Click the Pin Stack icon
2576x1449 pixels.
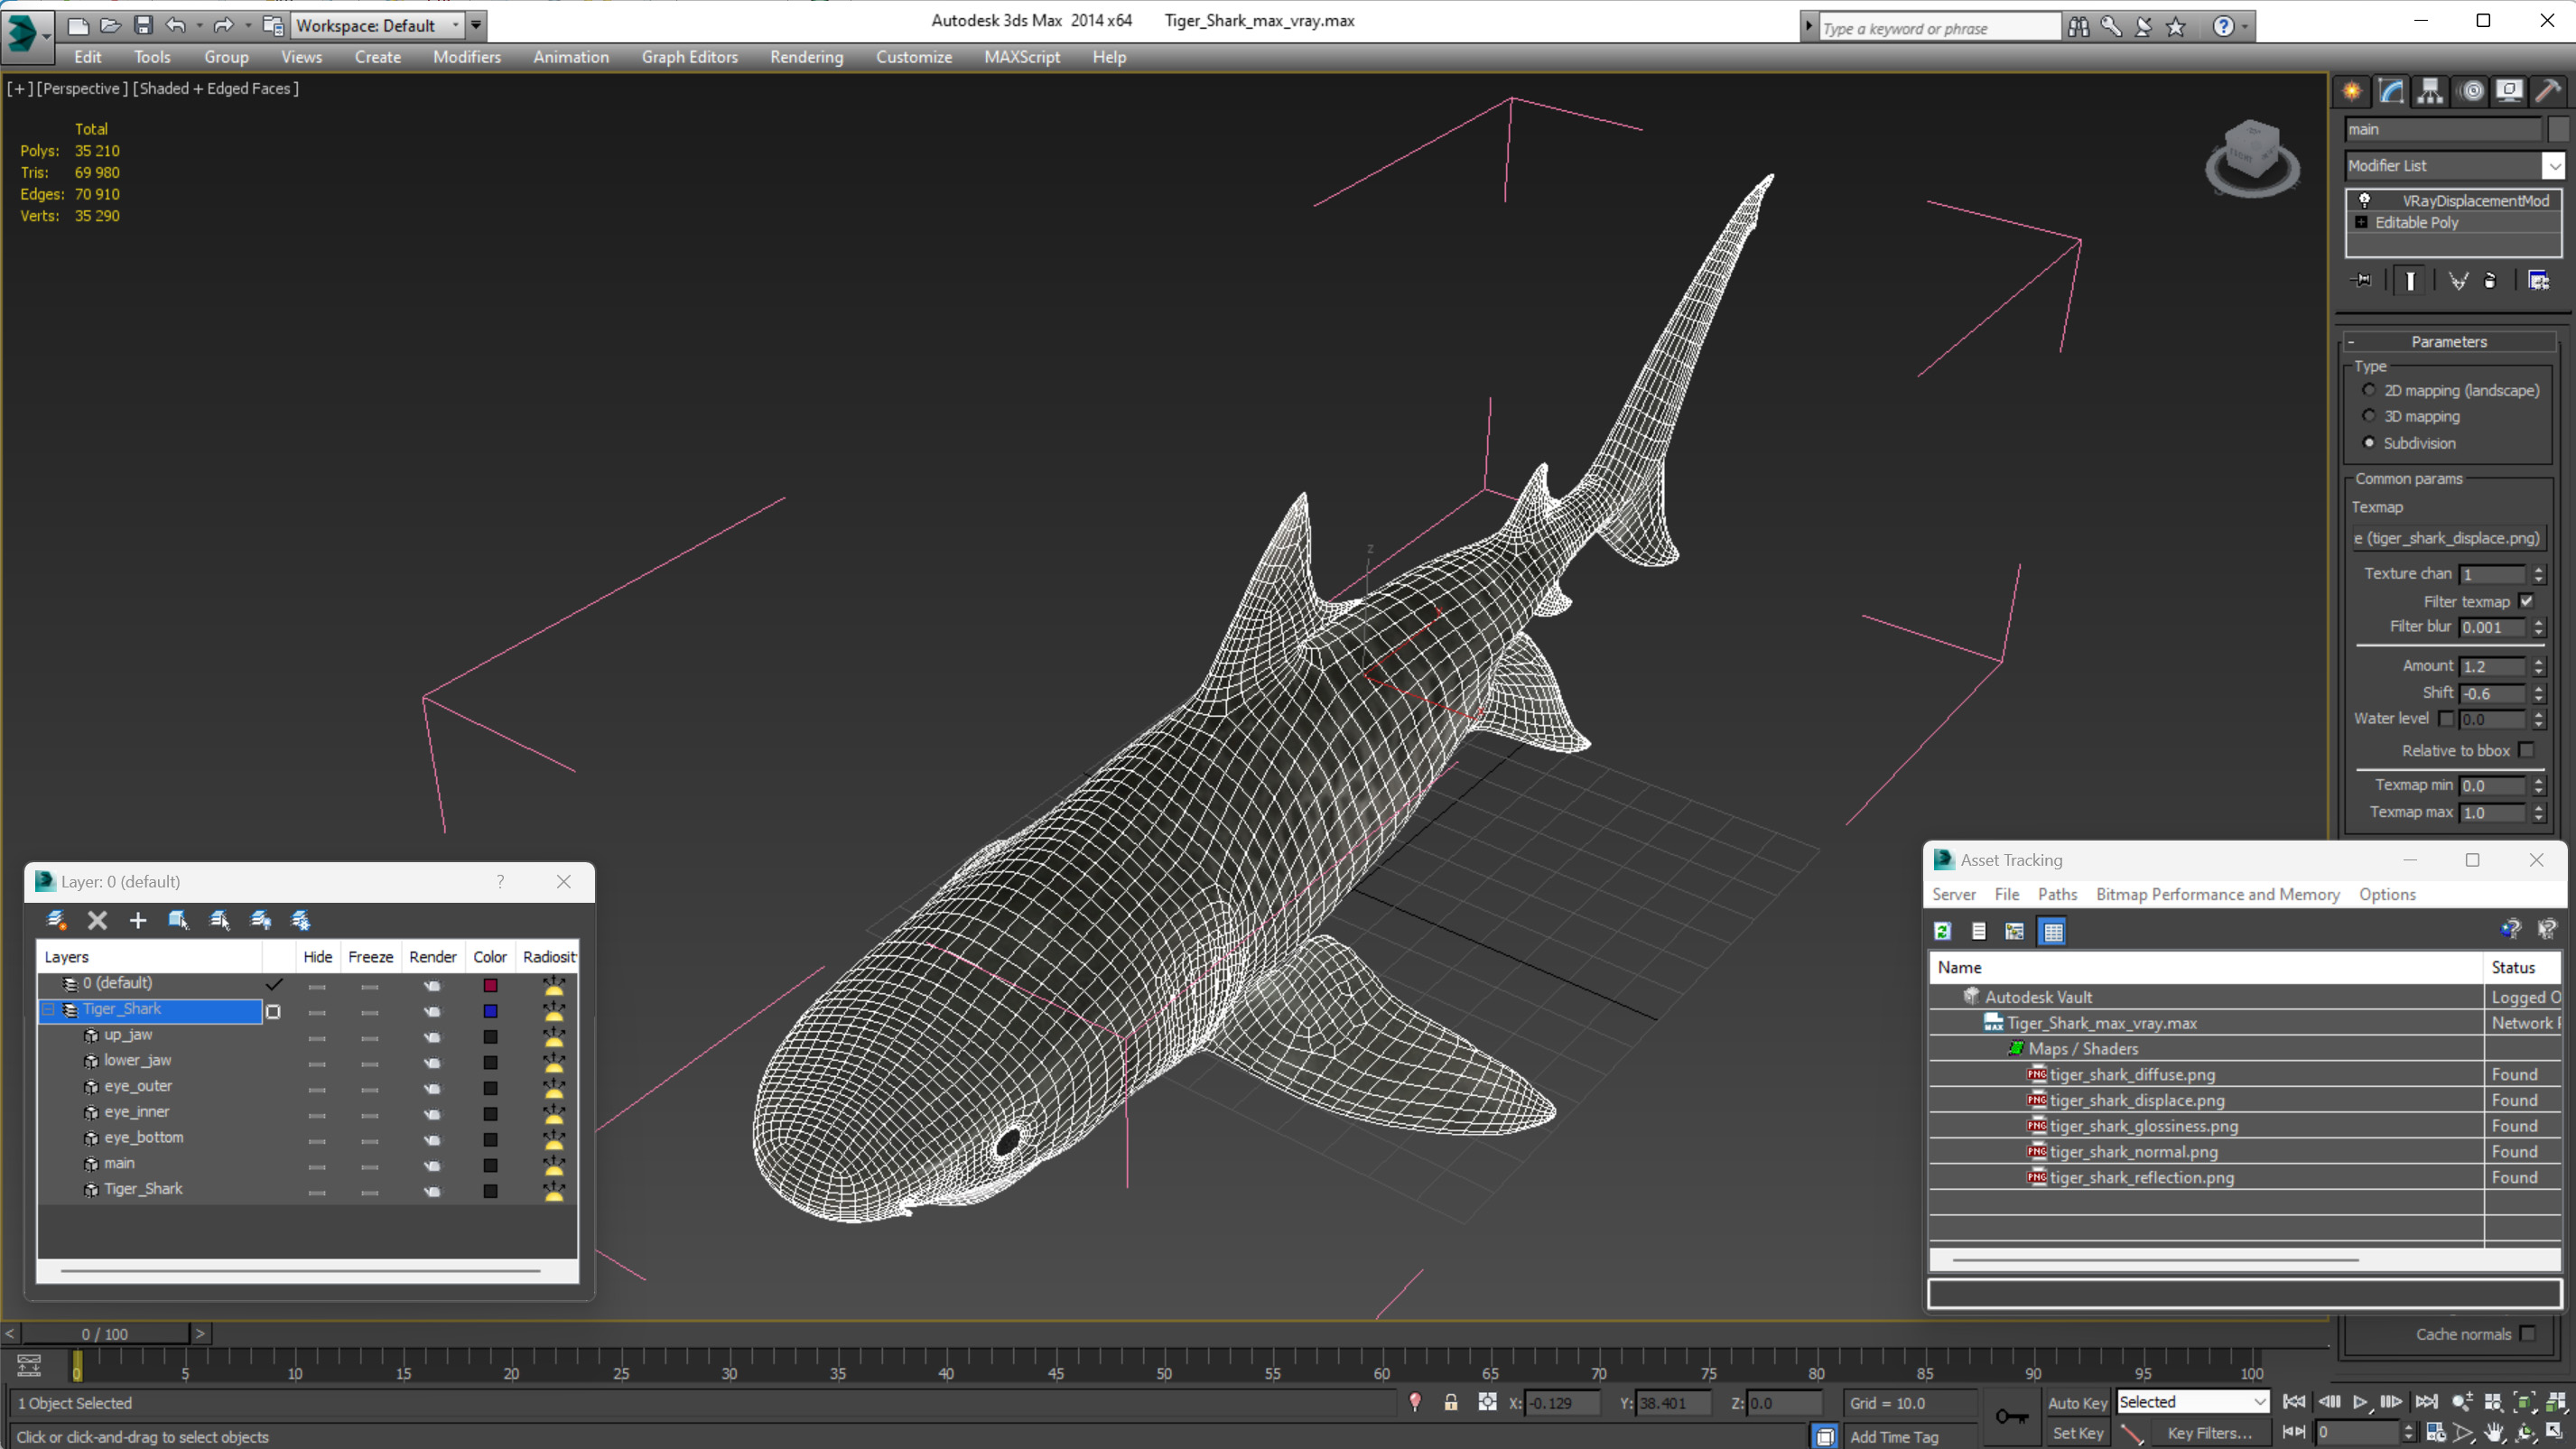coord(2362,280)
